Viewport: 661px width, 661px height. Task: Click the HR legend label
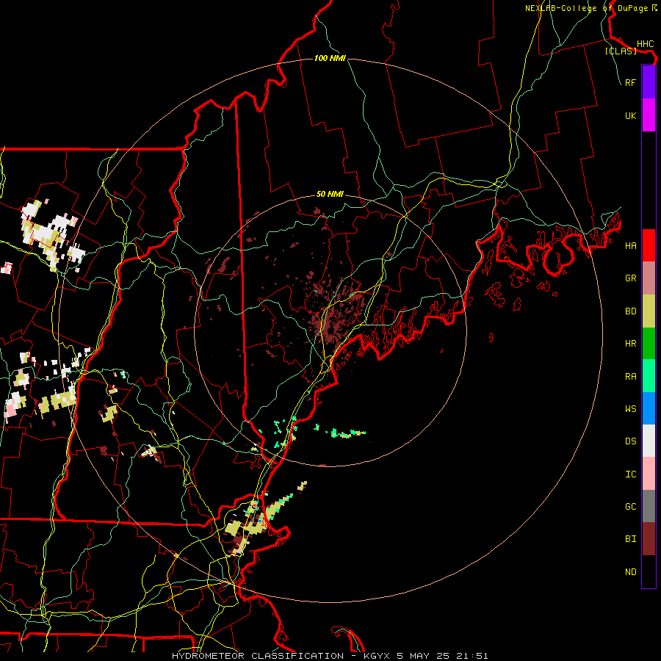coord(630,344)
